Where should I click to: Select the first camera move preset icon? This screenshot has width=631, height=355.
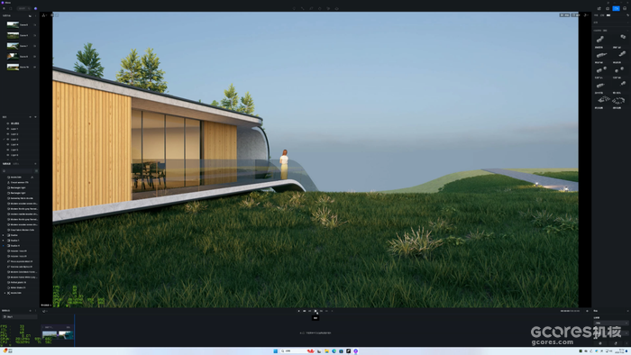(600, 39)
